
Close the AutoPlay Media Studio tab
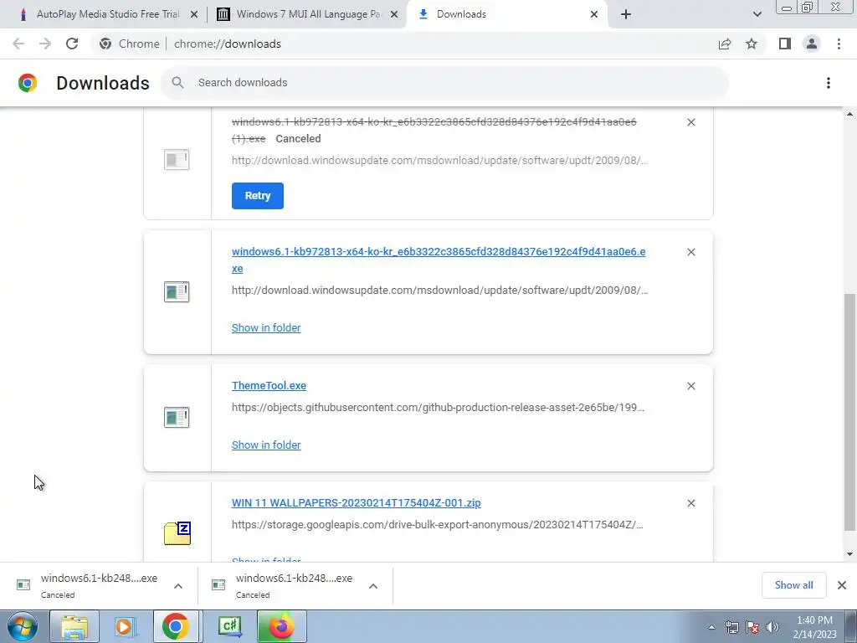(x=193, y=15)
